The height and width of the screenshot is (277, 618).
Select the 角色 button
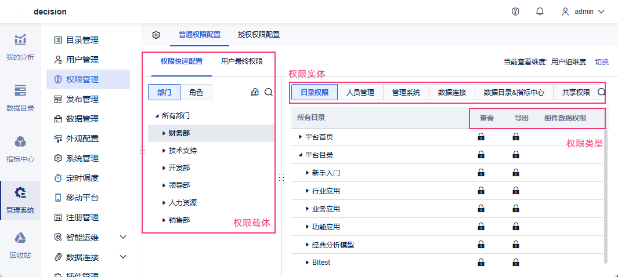pos(196,92)
